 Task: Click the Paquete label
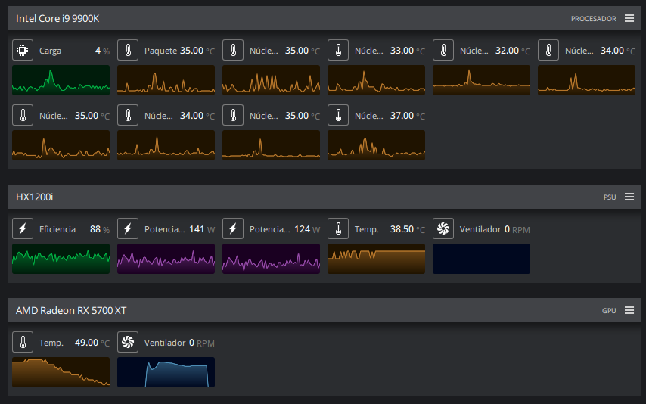[160, 51]
